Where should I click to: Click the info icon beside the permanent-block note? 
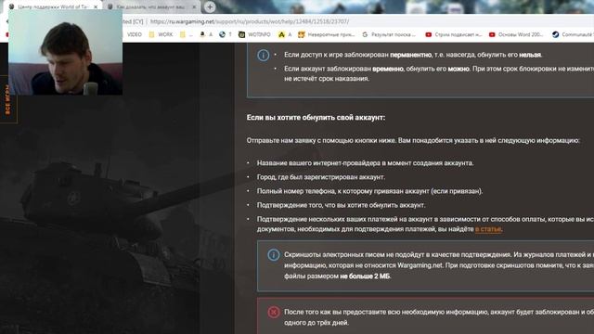264,56
